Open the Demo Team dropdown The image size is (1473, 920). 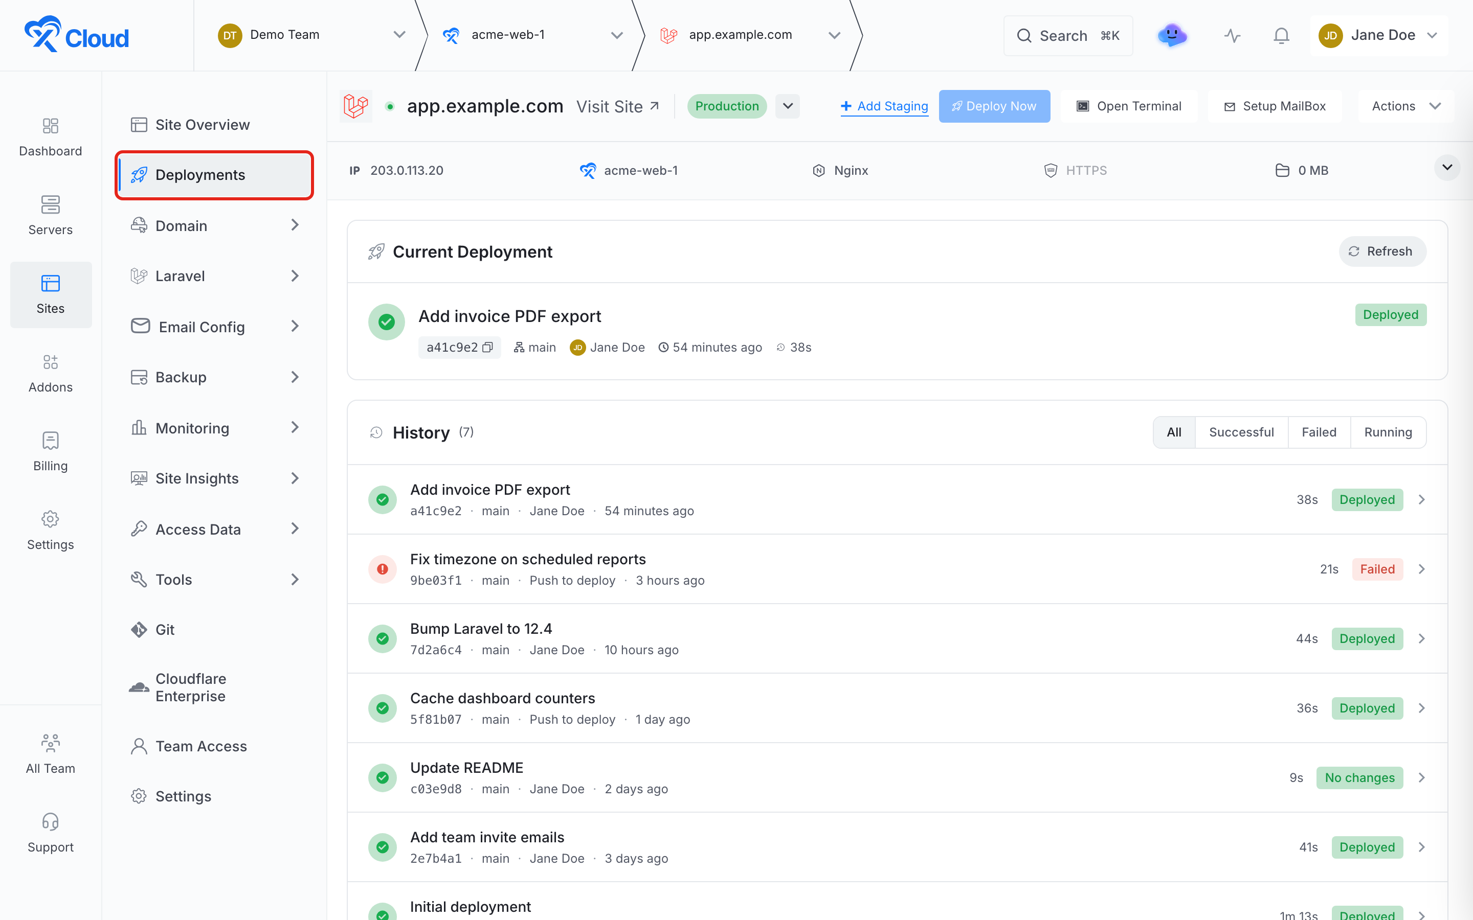click(311, 35)
